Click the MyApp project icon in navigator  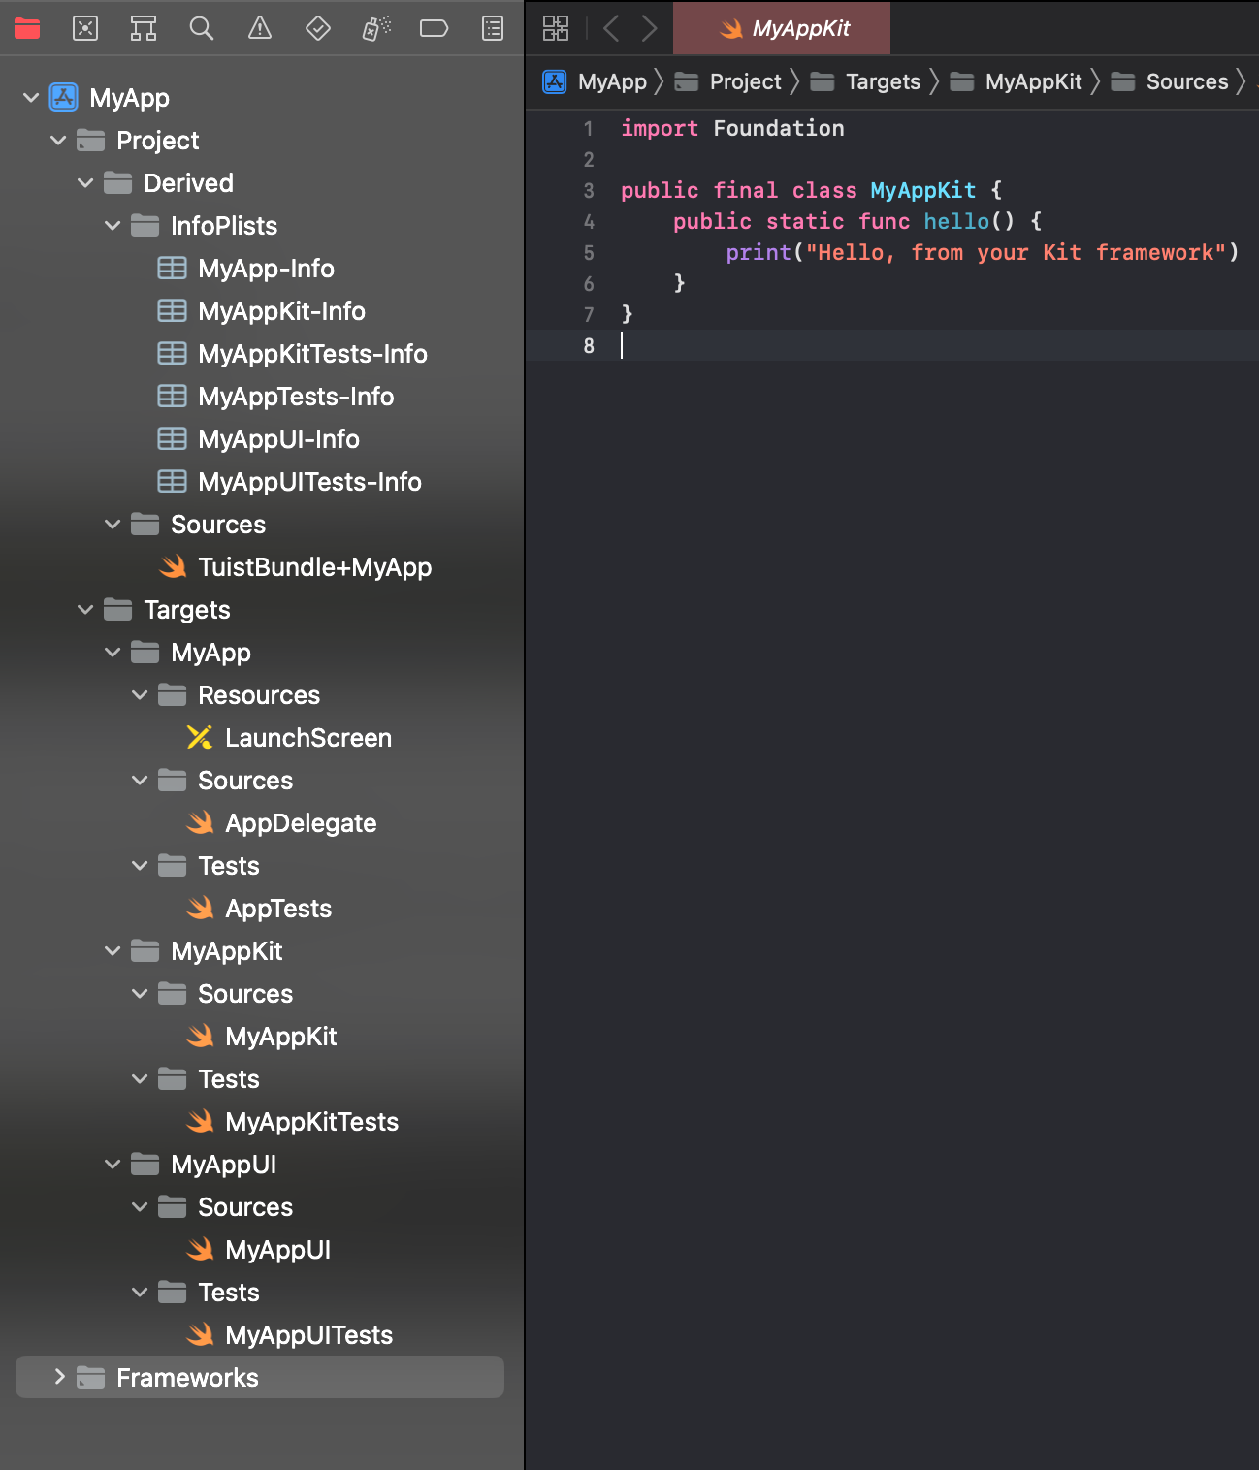(64, 97)
